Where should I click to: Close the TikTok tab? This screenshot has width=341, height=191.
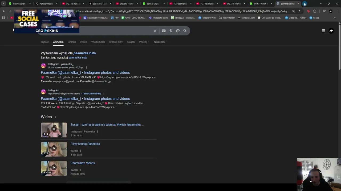click(x=110, y=4)
